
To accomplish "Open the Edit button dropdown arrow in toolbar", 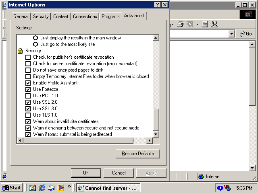I will pos(197,25).
